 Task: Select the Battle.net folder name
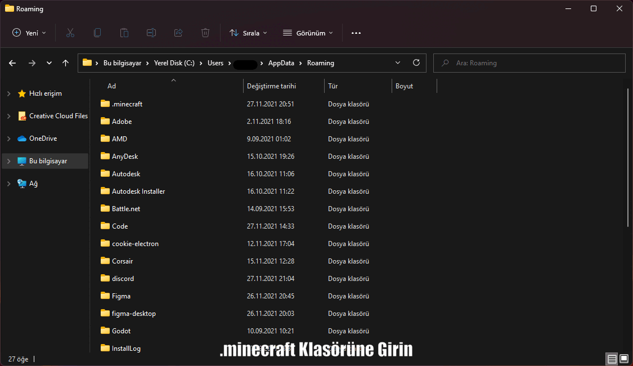tap(126, 208)
